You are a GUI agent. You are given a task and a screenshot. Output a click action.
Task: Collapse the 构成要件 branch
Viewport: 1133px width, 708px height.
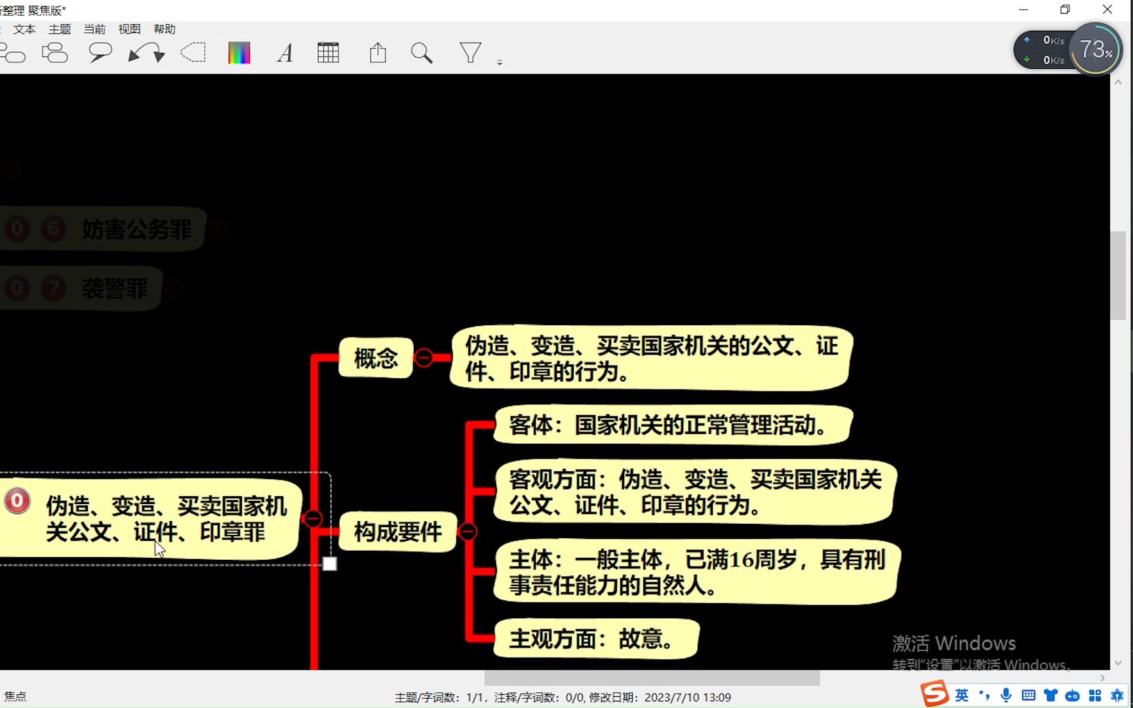coord(467,532)
